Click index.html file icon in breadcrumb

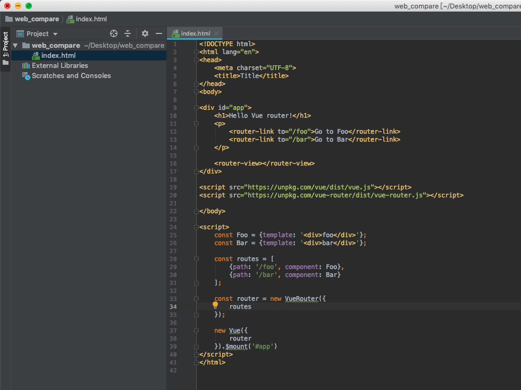(x=70, y=19)
